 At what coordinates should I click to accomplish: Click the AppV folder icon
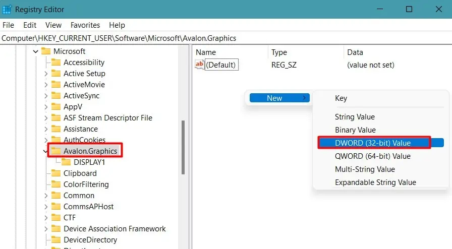(x=56, y=107)
